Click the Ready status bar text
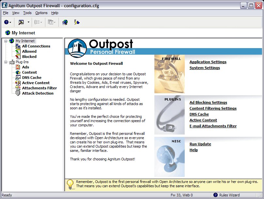 [7, 195]
